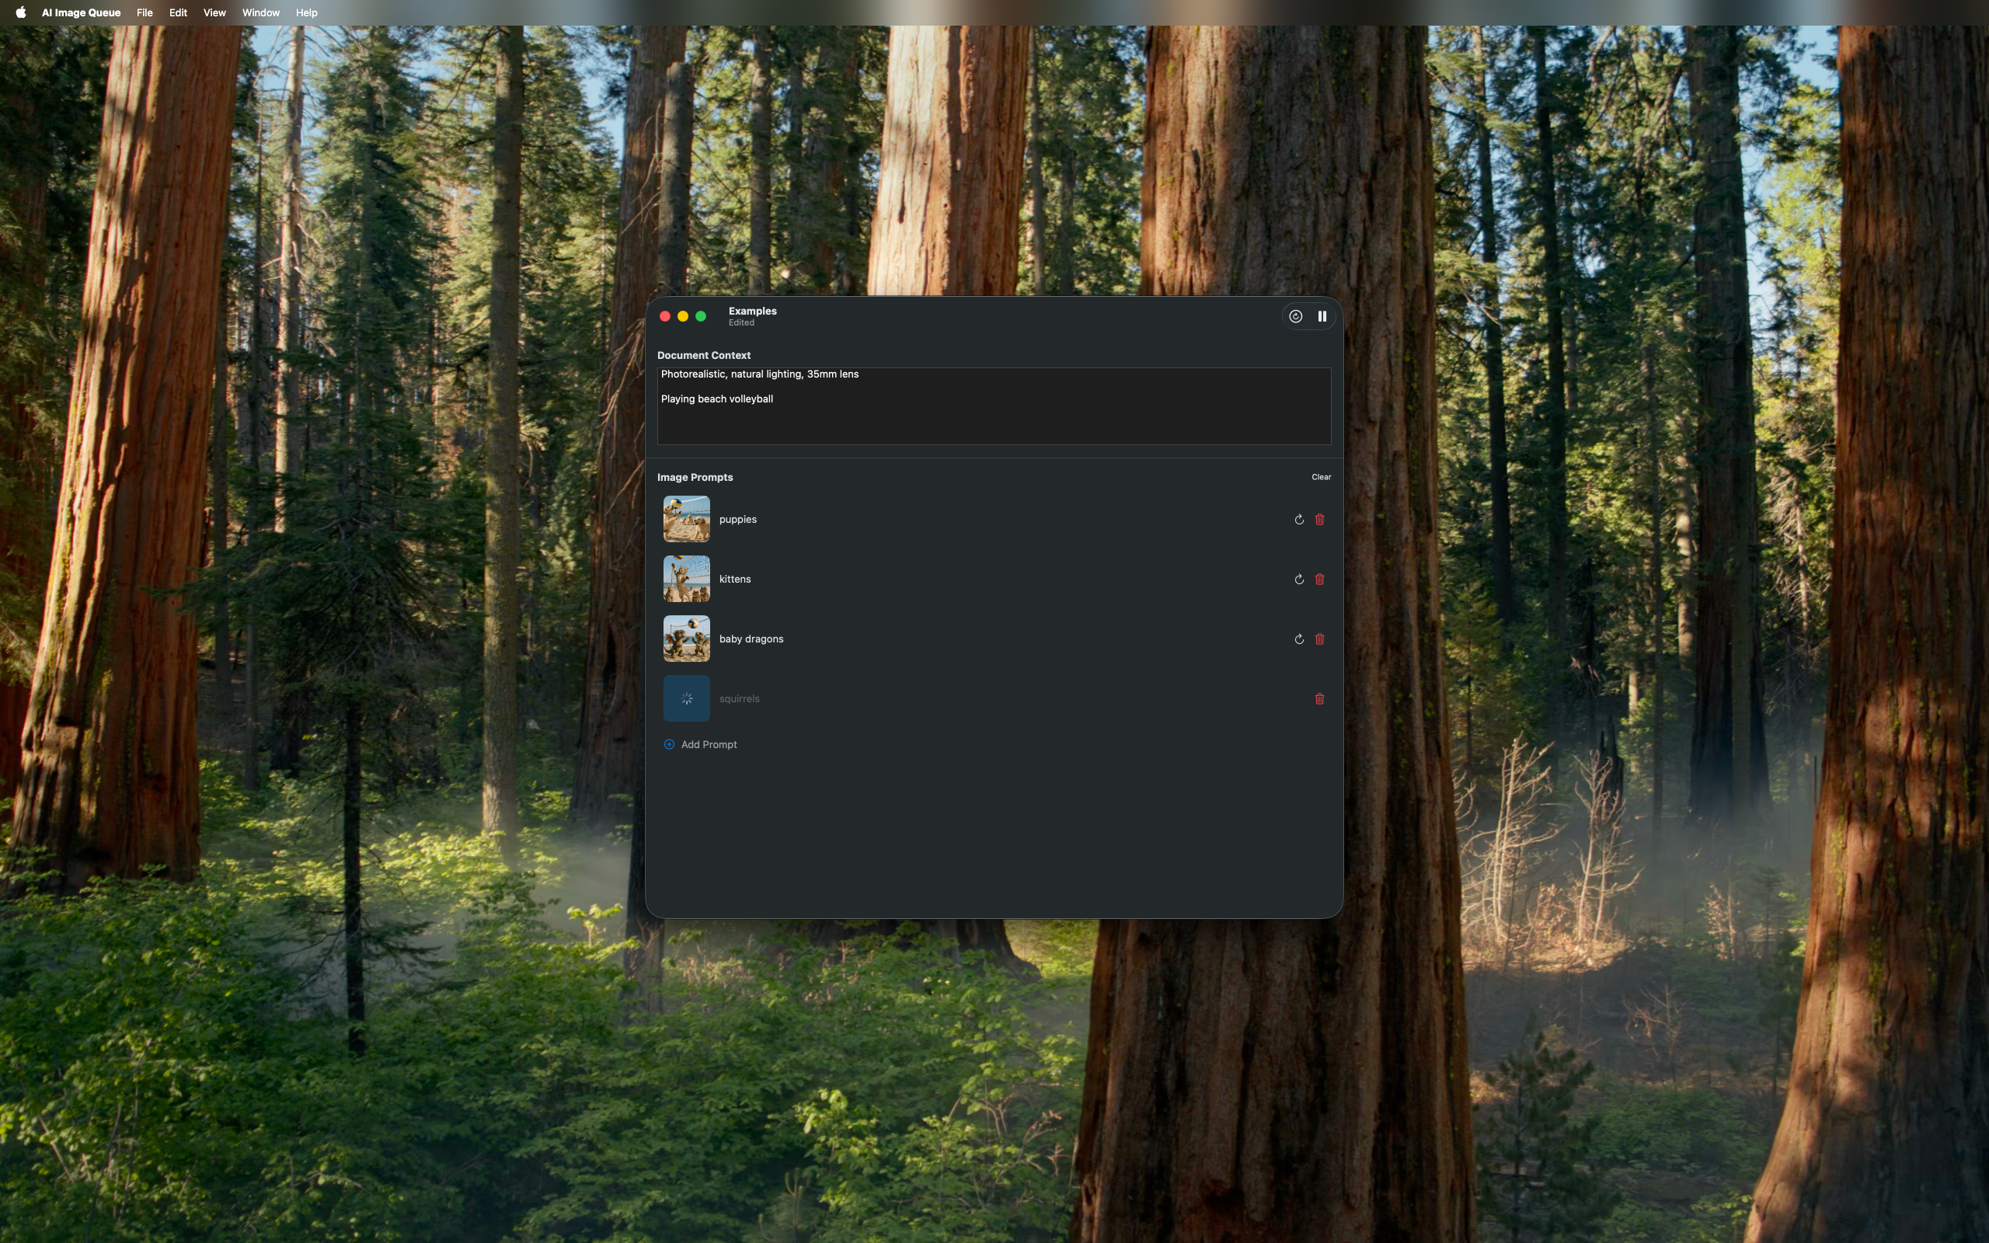Open the Edit menu
Screen dimensions: 1989x1243
click(177, 12)
